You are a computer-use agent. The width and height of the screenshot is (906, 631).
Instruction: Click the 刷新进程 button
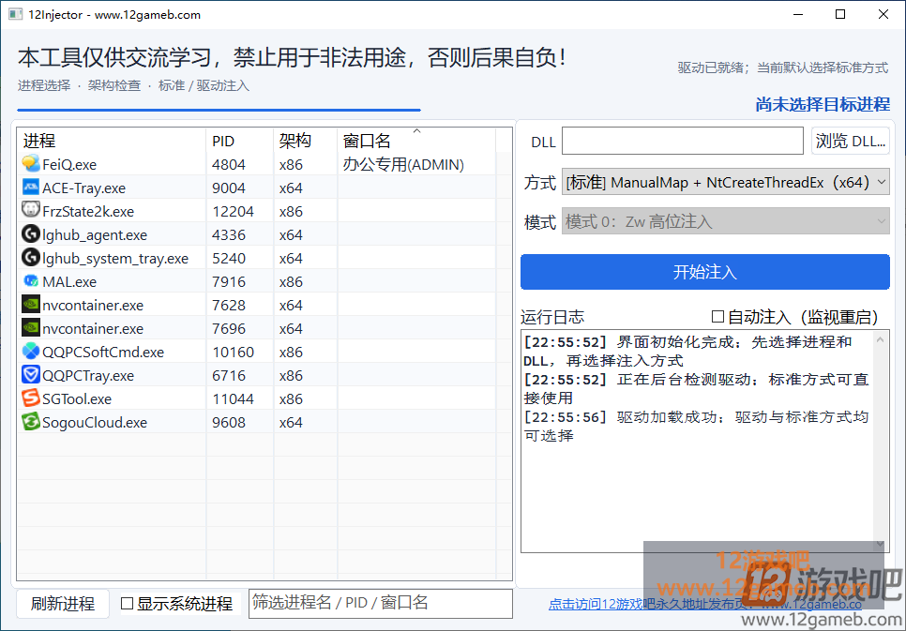(63, 604)
